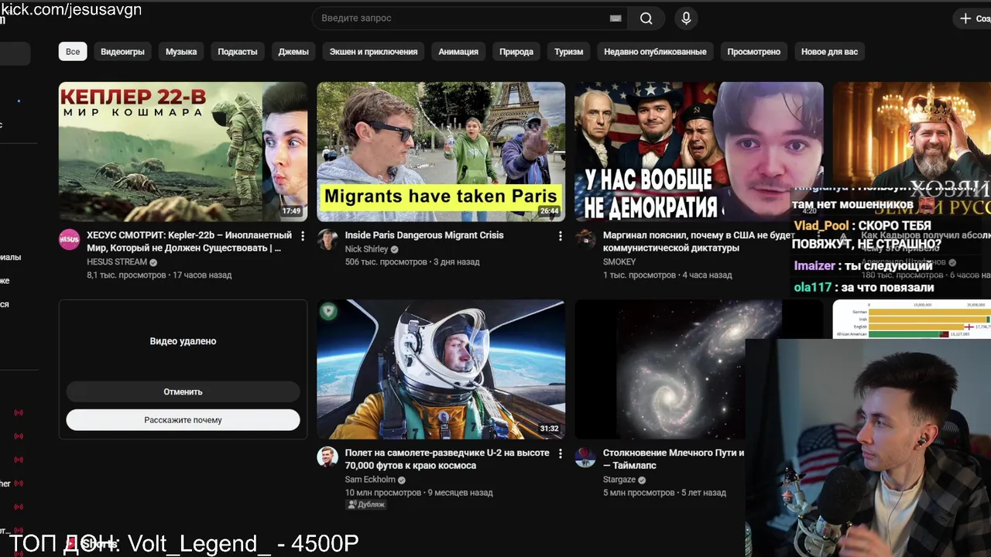Open HESUS channel avatar
This screenshot has width=991, height=557.
point(70,240)
